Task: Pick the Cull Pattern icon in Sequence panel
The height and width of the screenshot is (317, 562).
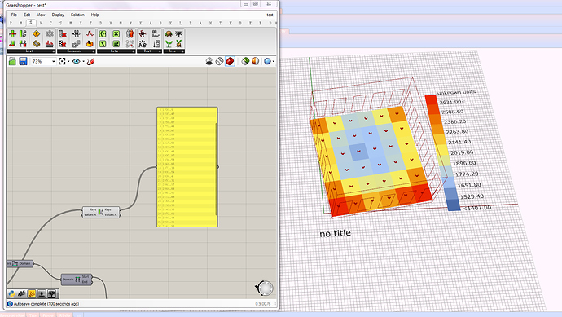Action: 63,44
